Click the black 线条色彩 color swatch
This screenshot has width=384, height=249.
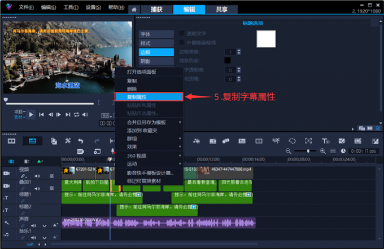point(228,60)
